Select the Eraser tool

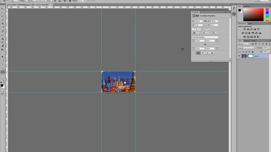pyautogui.click(x=3, y=46)
